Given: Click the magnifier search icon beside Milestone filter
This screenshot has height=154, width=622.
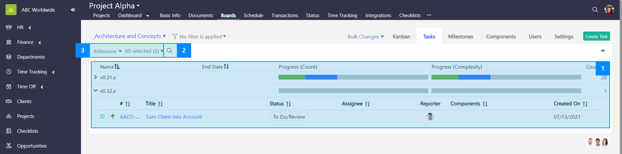Looking at the screenshot, I should click(x=169, y=51).
